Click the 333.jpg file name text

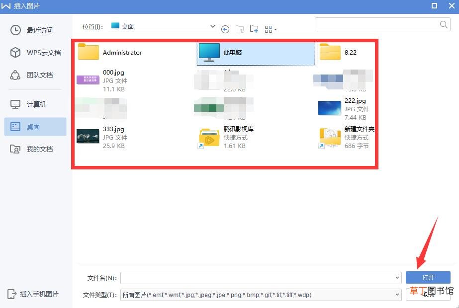point(113,129)
